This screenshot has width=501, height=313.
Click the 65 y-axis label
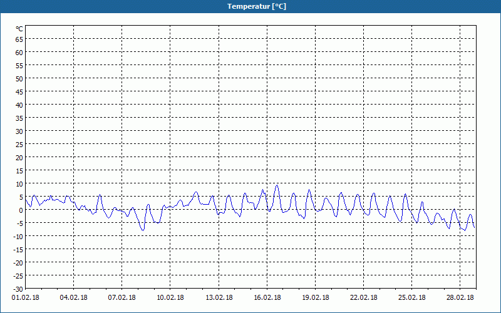(19, 39)
